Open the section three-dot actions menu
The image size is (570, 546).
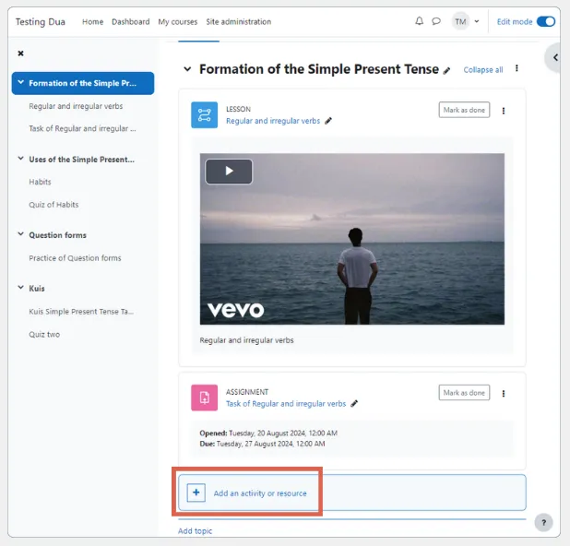pyautogui.click(x=517, y=68)
